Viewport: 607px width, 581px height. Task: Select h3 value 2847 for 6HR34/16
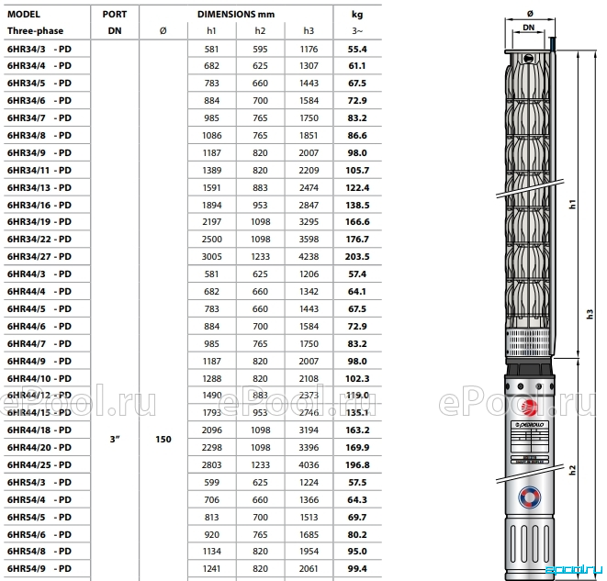(309, 205)
